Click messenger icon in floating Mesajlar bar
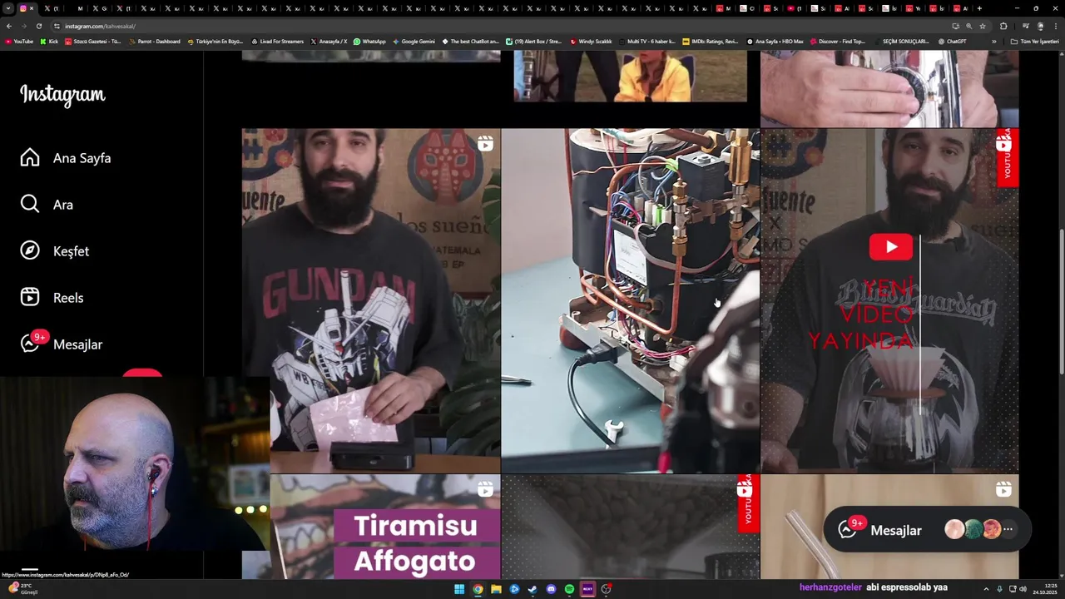1065x599 pixels. click(847, 530)
